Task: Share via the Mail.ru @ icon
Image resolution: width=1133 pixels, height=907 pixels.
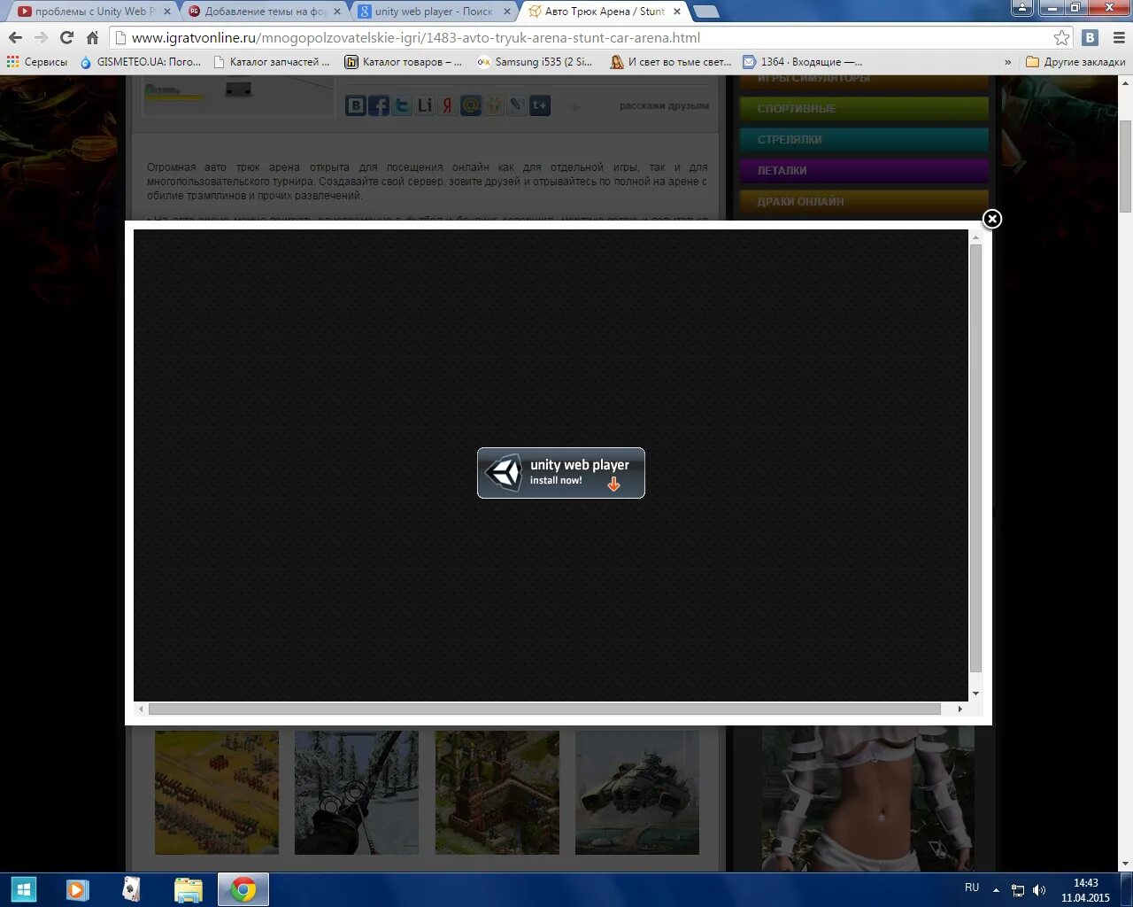Action: (x=471, y=105)
